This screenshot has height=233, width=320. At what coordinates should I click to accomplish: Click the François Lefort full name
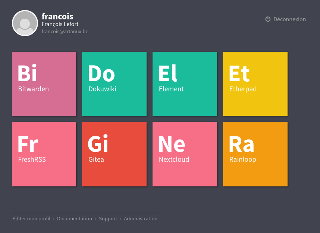[x=60, y=24]
